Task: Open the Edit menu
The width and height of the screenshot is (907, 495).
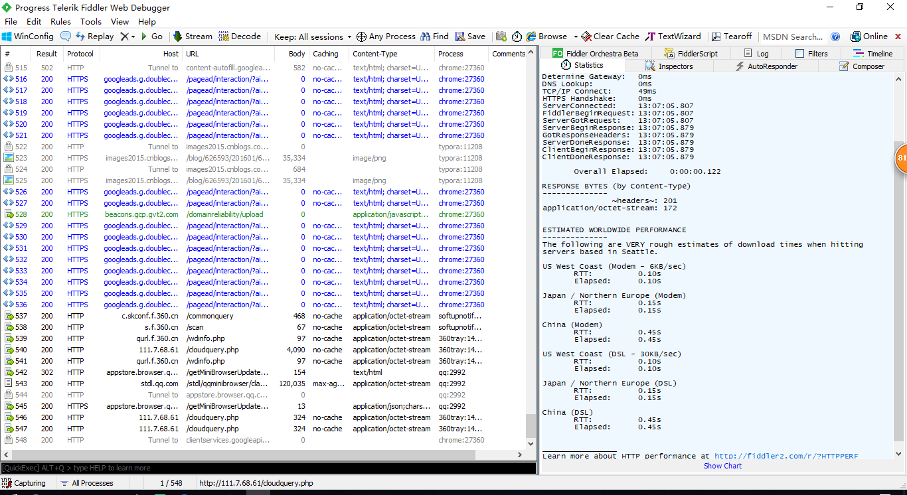Action: 34,22
